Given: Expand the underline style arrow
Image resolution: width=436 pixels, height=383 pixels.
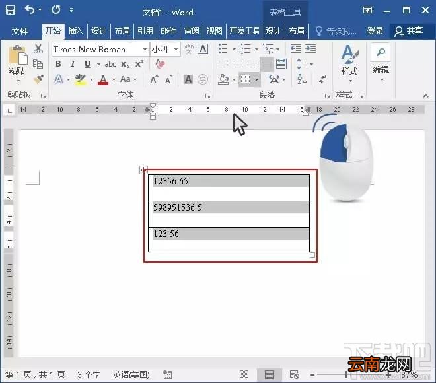Looking at the screenshot, I should click(x=98, y=64).
